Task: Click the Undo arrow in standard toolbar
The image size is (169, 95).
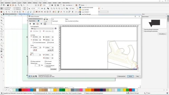Action: 27,5
